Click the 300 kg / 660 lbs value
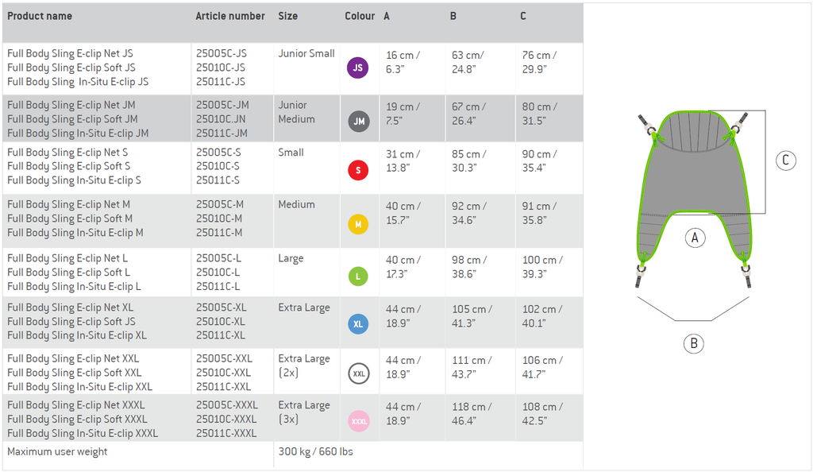Screen dimensions: 813x472 tap(316, 452)
